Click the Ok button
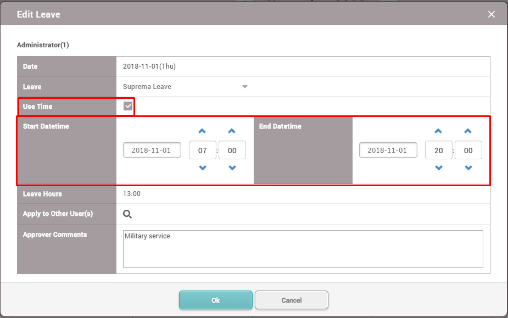This screenshot has width=508, height=318. point(216,300)
